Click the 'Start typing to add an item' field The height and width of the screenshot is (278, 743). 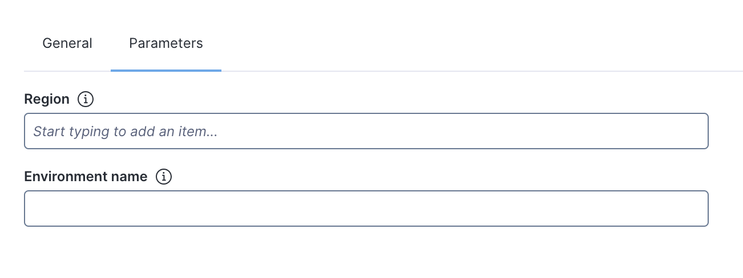pyautogui.click(x=366, y=131)
